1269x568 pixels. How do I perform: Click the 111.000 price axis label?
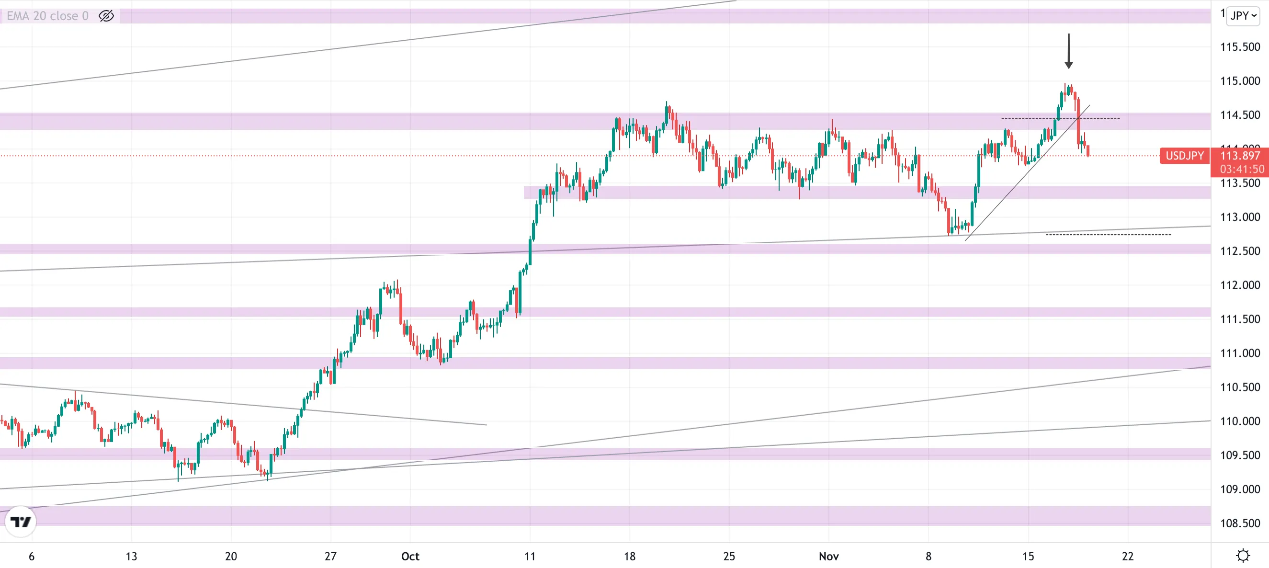pos(1240,353)
